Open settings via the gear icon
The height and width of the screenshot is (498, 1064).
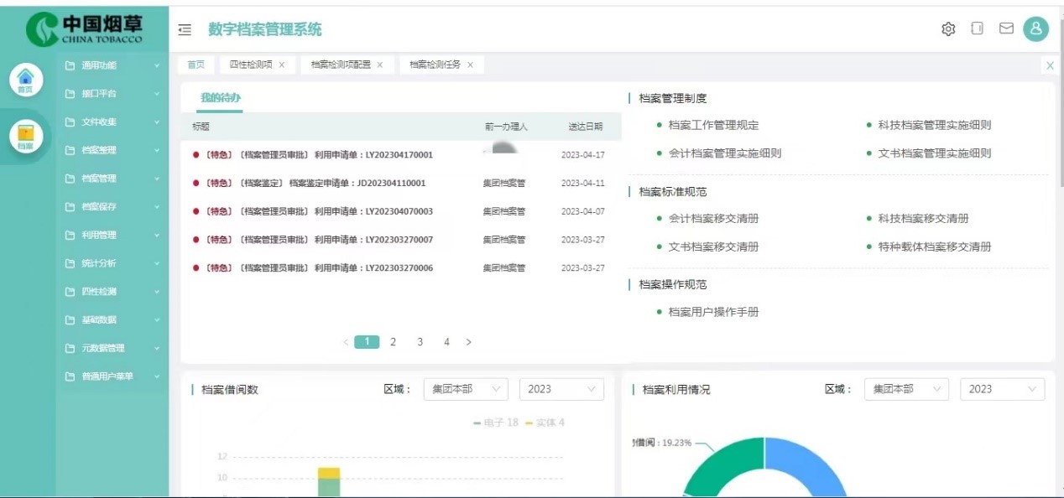point(948,29)
